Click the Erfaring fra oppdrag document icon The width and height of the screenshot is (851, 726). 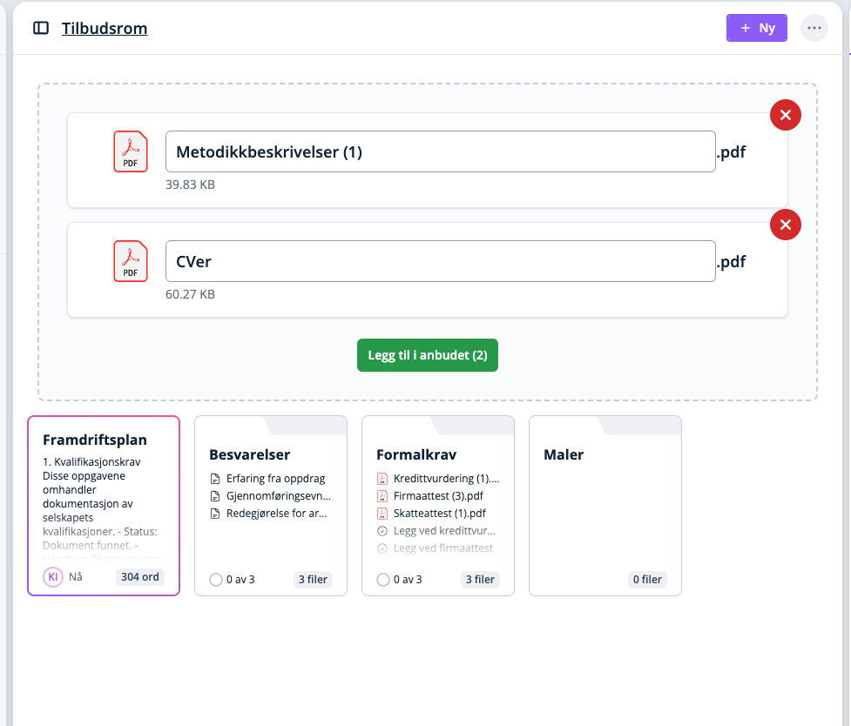pos(215,479)
